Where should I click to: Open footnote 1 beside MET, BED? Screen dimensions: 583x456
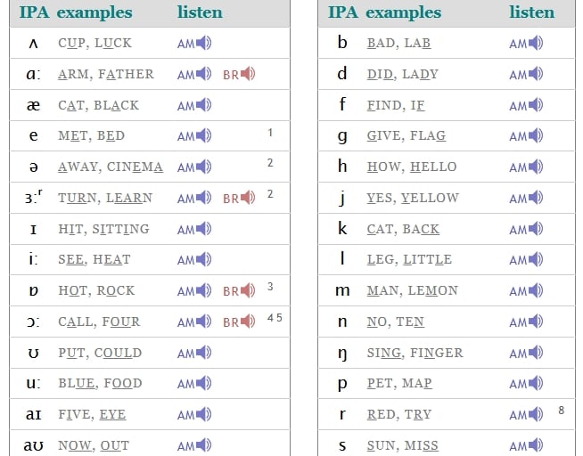270,133
